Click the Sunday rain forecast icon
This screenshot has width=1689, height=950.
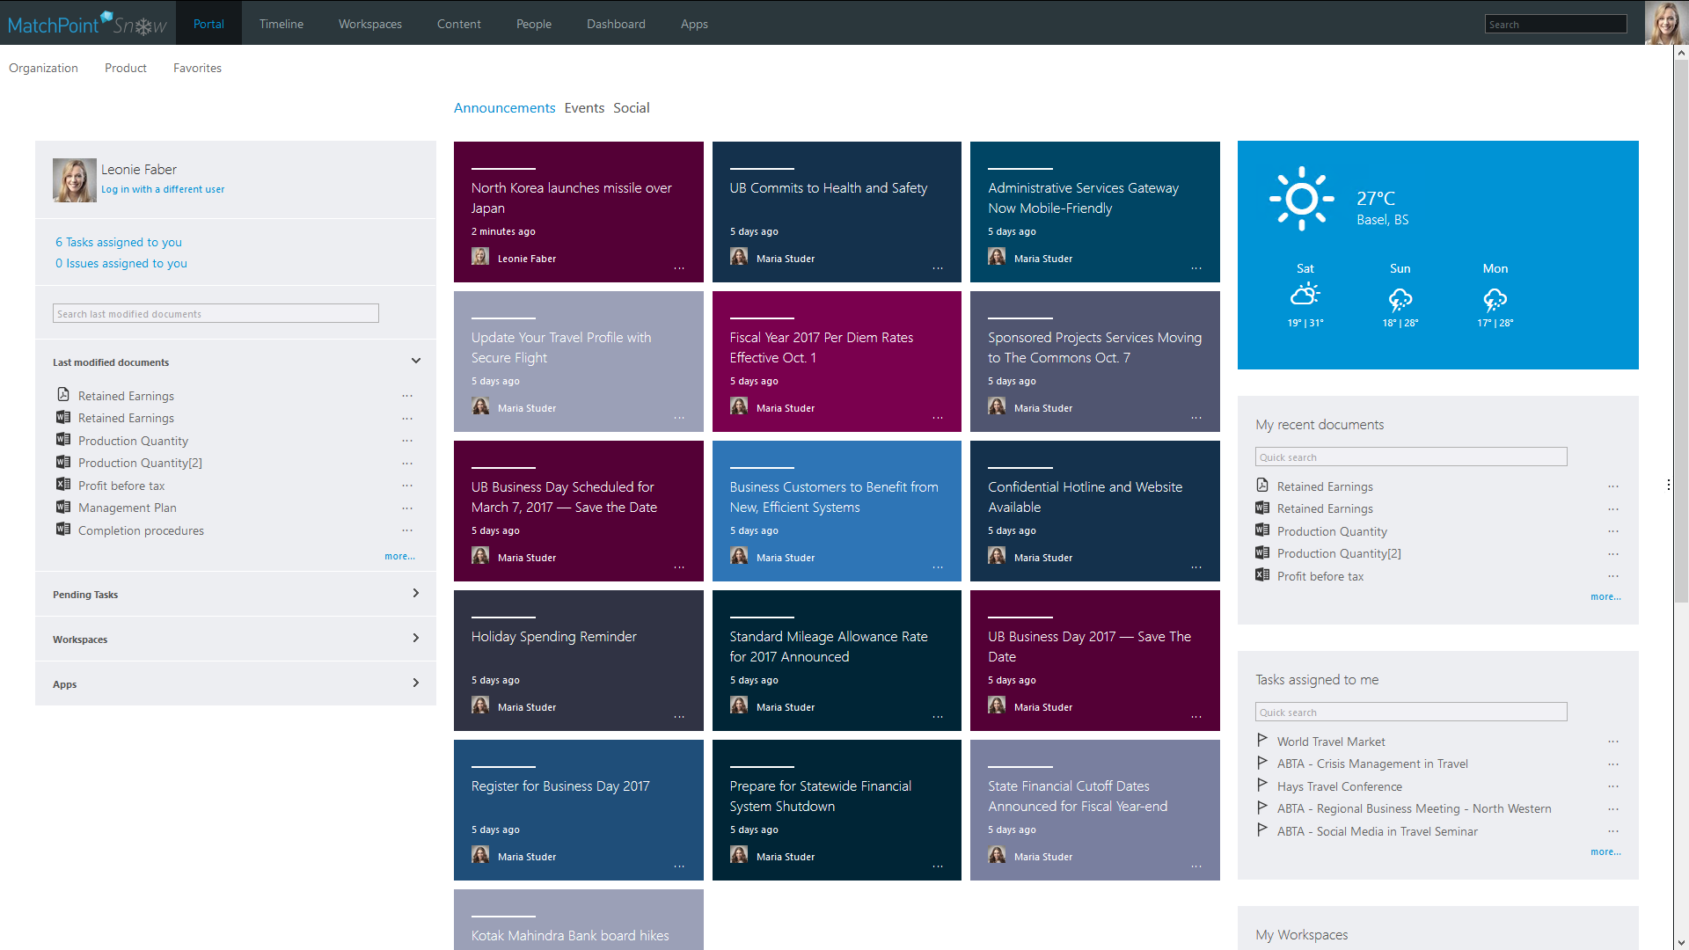pos(1400,300)
